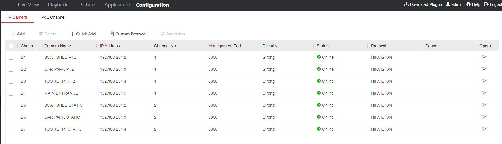This screenshot has height=144, width=502.
Task: Edit the TUG JETTY PTZ camera row
Action: [484, 81]
